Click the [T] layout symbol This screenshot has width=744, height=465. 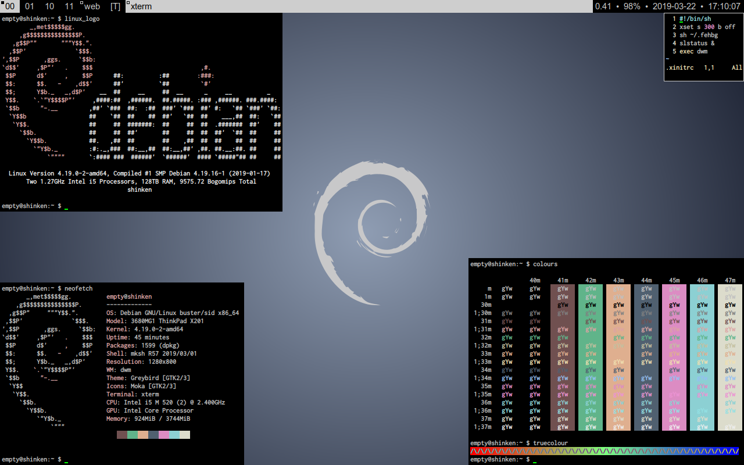(x=115, y=6)
